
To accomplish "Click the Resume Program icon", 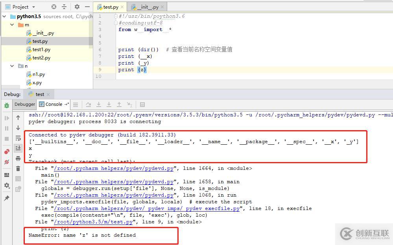I will click(x=7, y=118).
